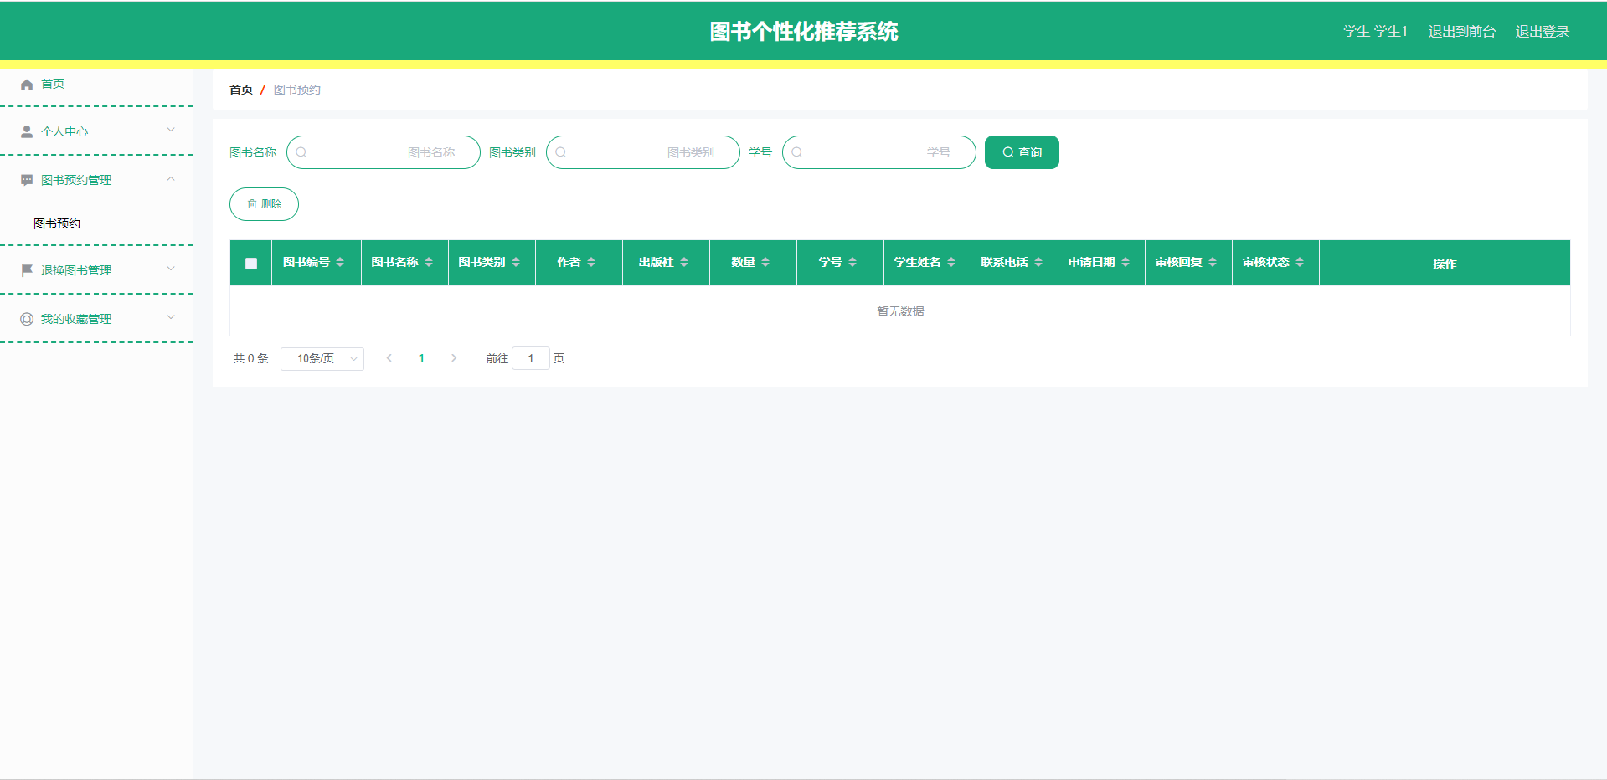Sort table by 图书类别 column arrows

click(x=516, y=262)
